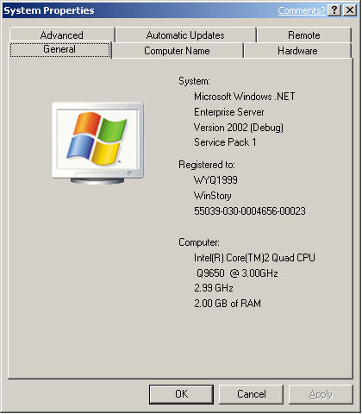The width and height of the screenshot is (362, 414).
Task: Click 'Version 2002 (Debug)' text
Action: [239, 128]
